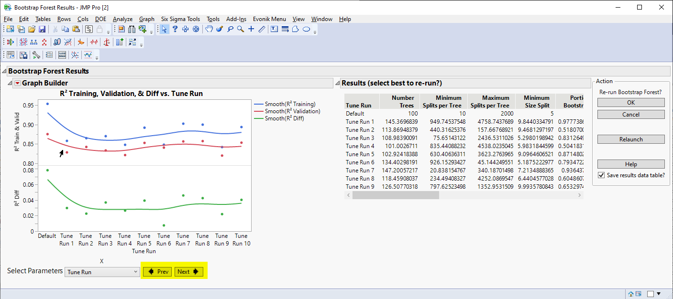Open the Evonik Menu
The width and height of the screenshot is (673, 299).
tap(269, 19)
